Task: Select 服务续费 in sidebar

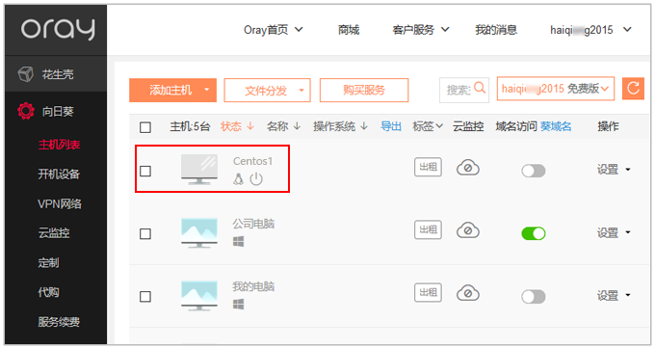Action: [59, 322]
